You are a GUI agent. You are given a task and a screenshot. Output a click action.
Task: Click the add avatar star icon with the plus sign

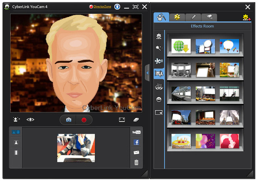point(246,17)
